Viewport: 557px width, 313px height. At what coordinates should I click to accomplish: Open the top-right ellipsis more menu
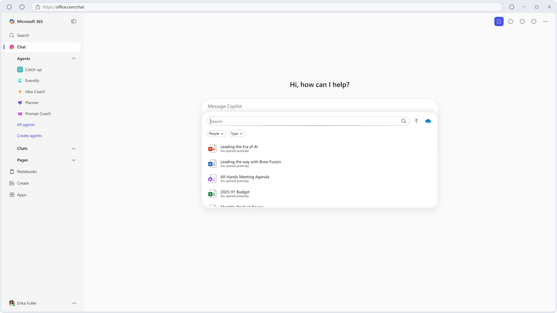pos(545,22)
